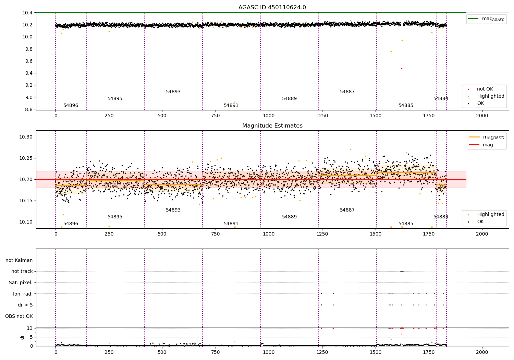Click OBSID label 54895 in Magnitude Estimates plot

[115, 217]
